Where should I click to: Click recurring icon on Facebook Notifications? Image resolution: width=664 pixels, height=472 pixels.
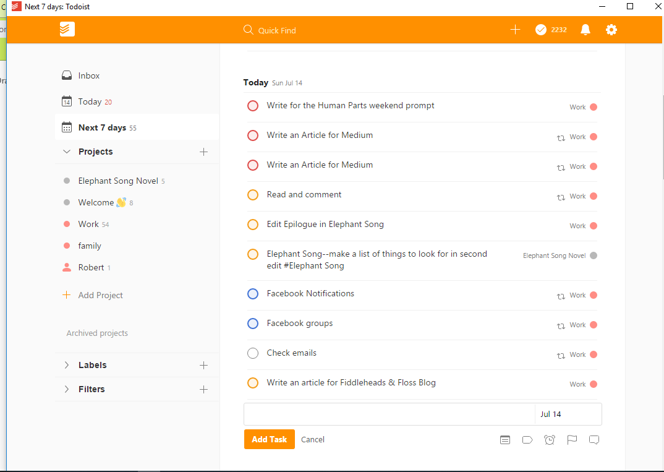[x=561, y=296]
